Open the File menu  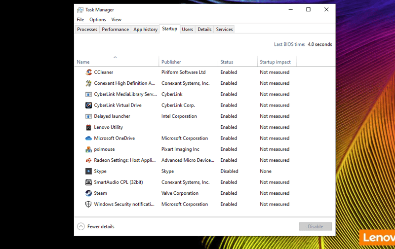tap(80, 20)
